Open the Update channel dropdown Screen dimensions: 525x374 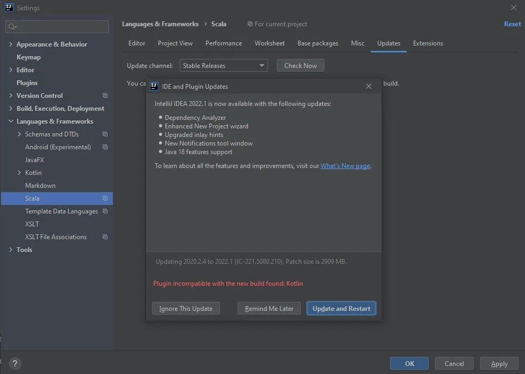tap(224, 66)
